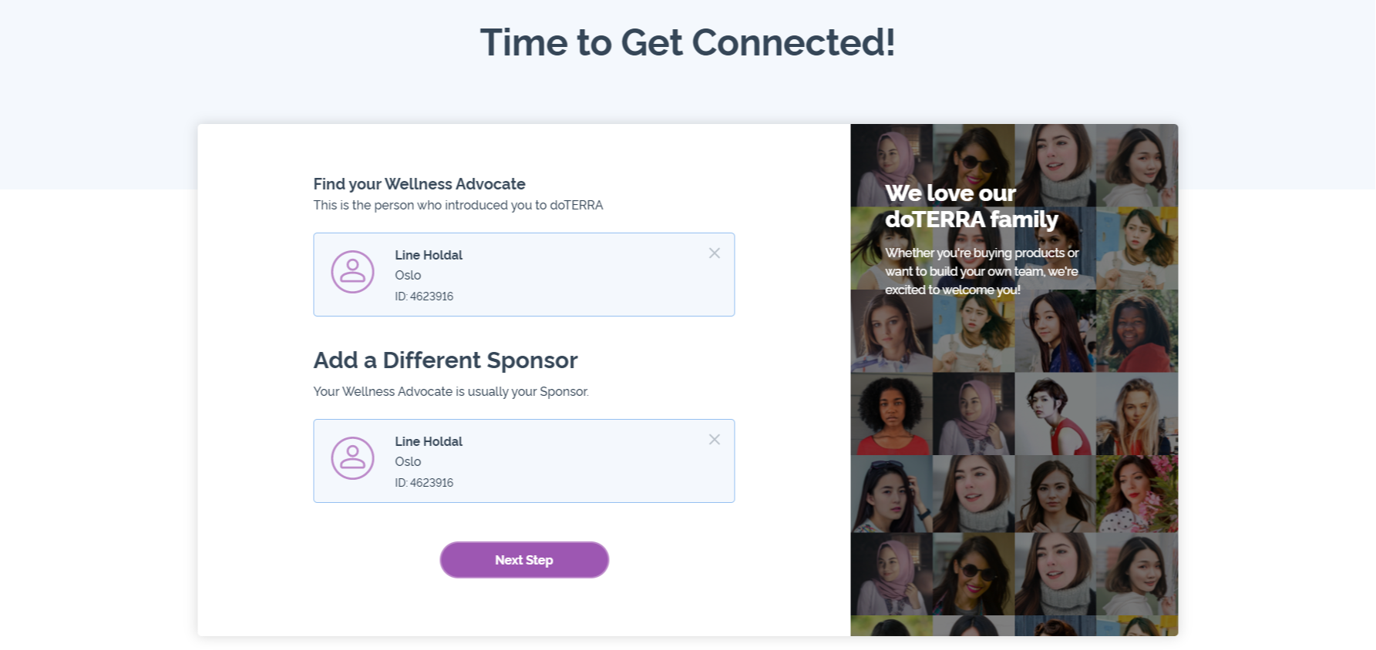Select Line Holdal name in Sponsor card
The image size is (1376, 650).
click(429, 441)
